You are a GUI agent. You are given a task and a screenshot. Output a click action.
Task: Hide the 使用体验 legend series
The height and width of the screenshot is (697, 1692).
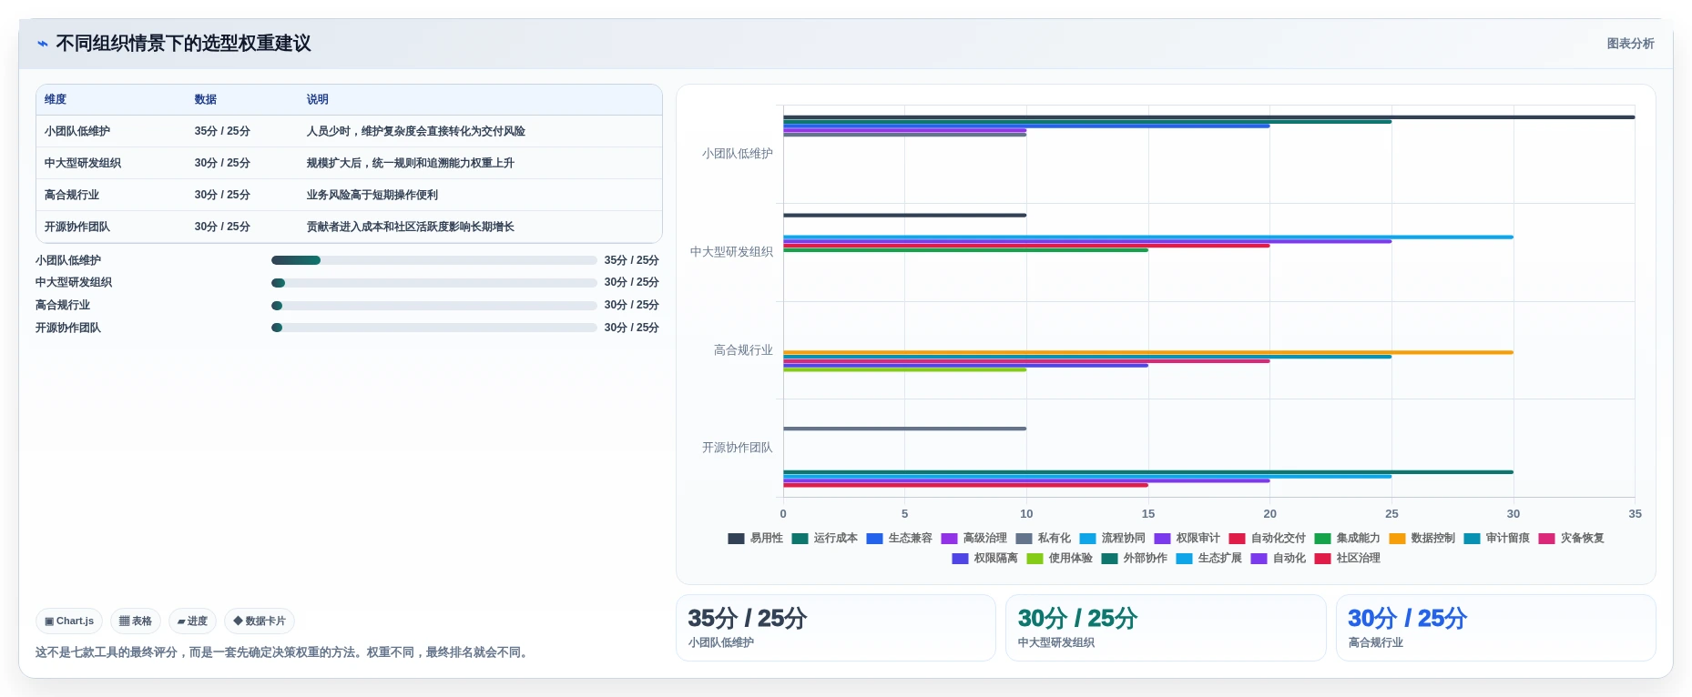coord(1060,558)
